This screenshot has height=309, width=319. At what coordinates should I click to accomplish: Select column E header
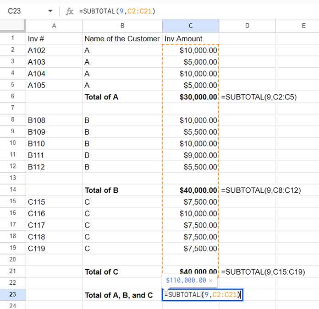tap(297, 26)
